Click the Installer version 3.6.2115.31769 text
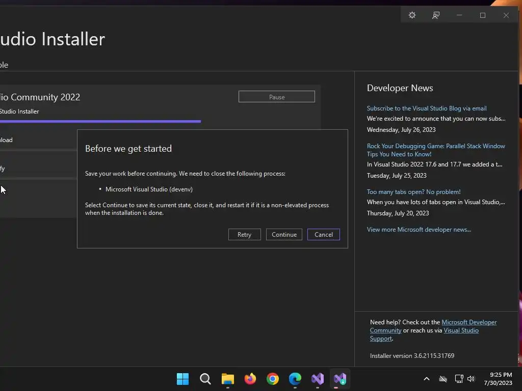 coord(412,356)
